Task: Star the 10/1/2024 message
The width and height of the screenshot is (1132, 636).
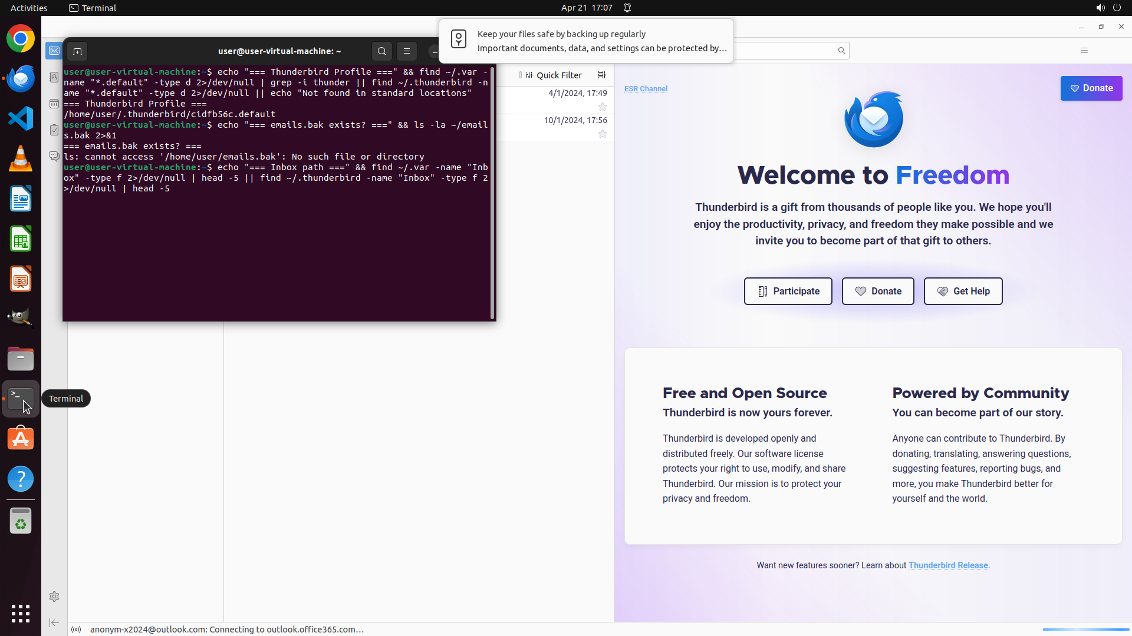Action: coord(602,134)
